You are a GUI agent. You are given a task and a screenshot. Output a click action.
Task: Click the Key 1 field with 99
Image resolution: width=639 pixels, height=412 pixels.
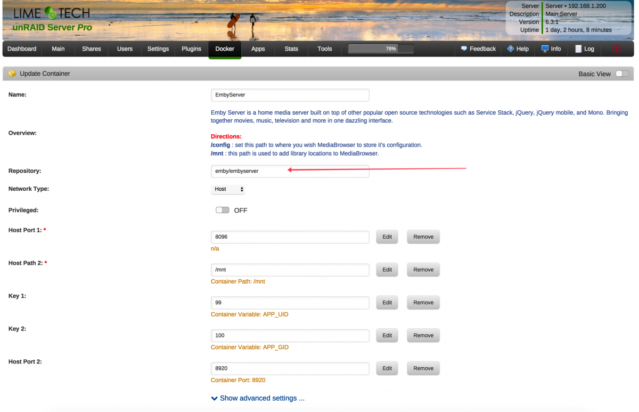[290, 303]
